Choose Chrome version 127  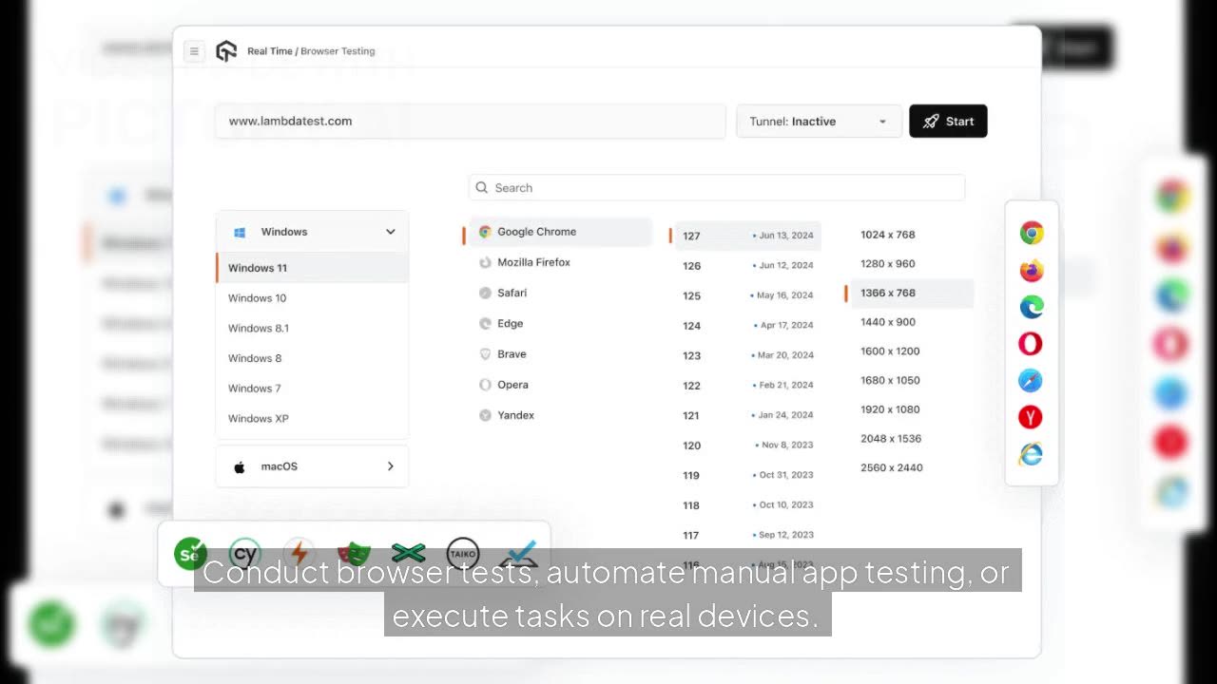748,236
